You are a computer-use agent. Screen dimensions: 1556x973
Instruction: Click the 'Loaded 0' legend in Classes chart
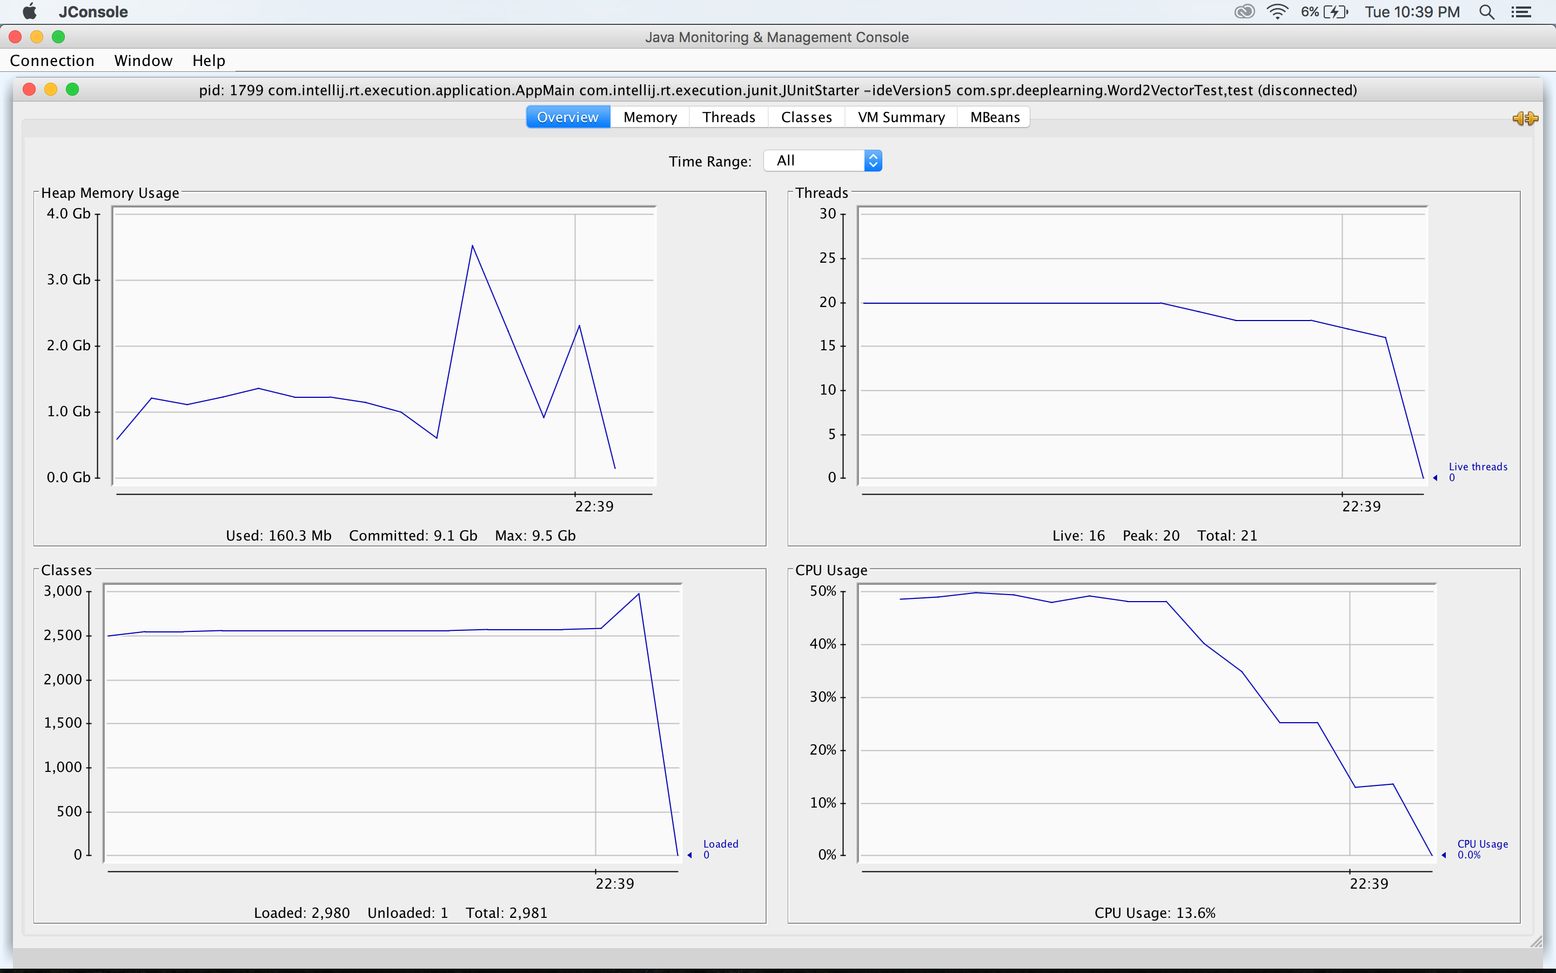720,849
